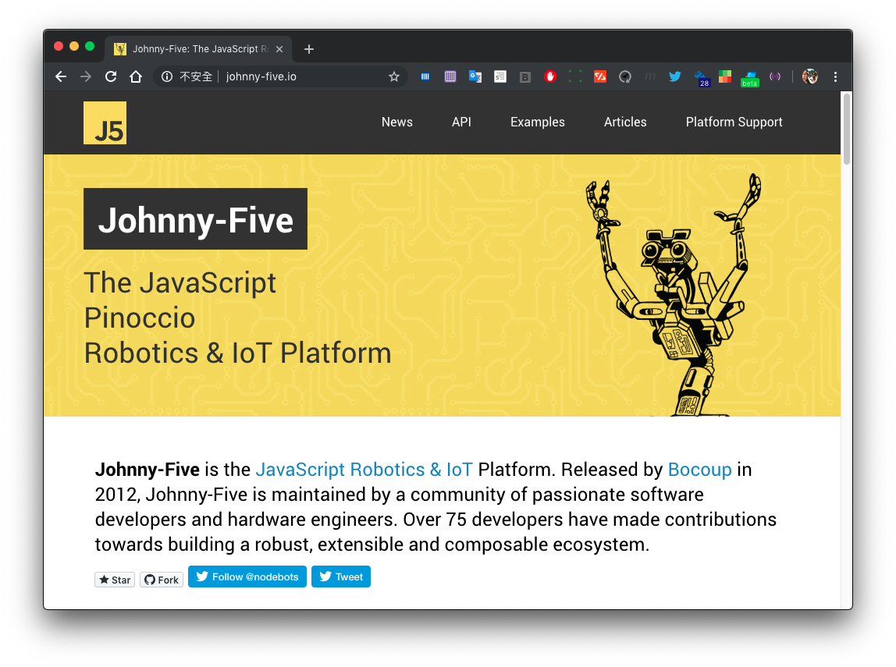Click the extension labeled beta
This screenshot has width=896, height=667.
click(750, 79)
